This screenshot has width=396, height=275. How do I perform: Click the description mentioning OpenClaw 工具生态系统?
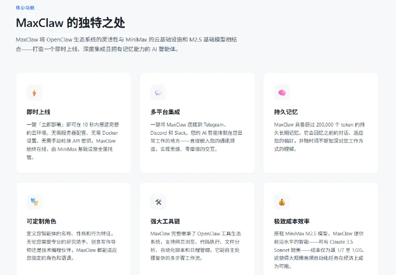[x=196, y=246]
